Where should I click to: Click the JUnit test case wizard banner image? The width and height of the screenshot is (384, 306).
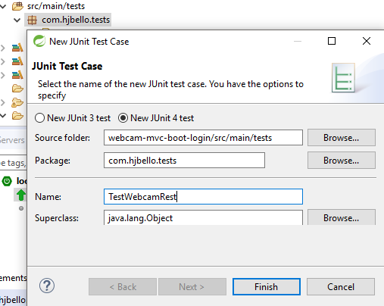tap(343, 78)
